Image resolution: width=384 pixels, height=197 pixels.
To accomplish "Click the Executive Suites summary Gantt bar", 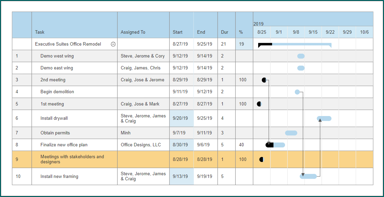I will (295, 45).
